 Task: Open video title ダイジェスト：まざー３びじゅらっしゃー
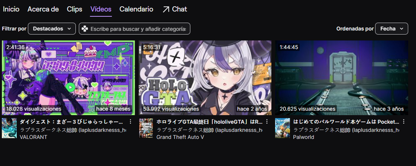72,122
